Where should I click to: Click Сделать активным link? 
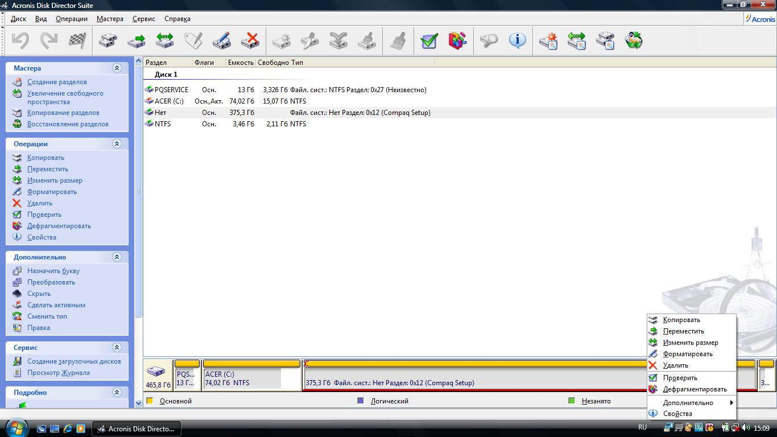click(56, 305)
